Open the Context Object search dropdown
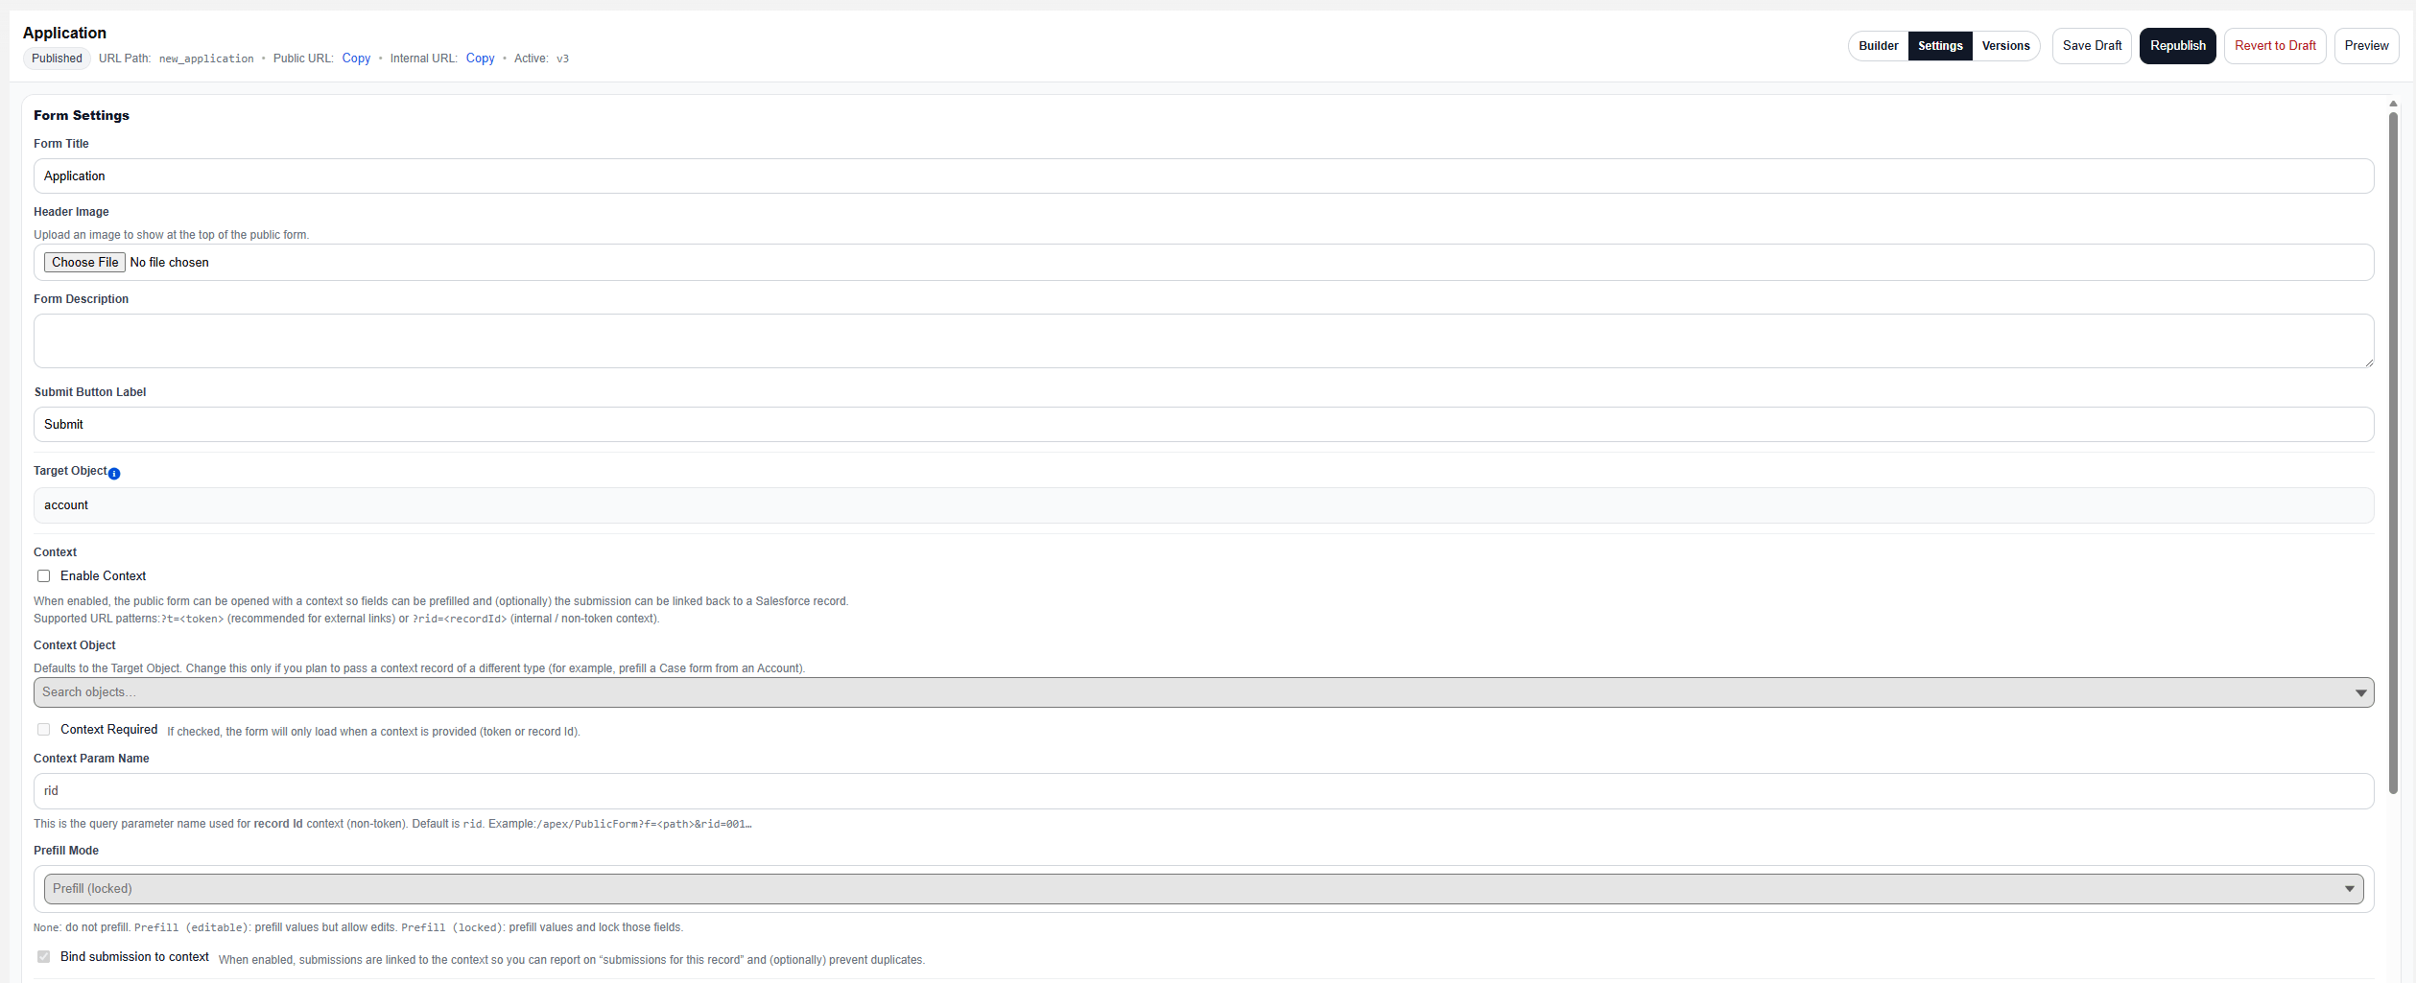 [1199, 691]
